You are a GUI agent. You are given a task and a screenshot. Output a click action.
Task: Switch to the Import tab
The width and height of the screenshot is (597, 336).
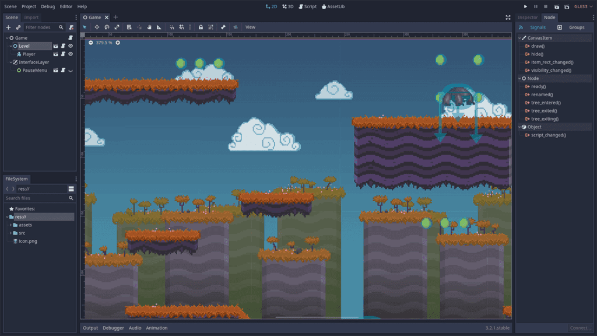31,17
